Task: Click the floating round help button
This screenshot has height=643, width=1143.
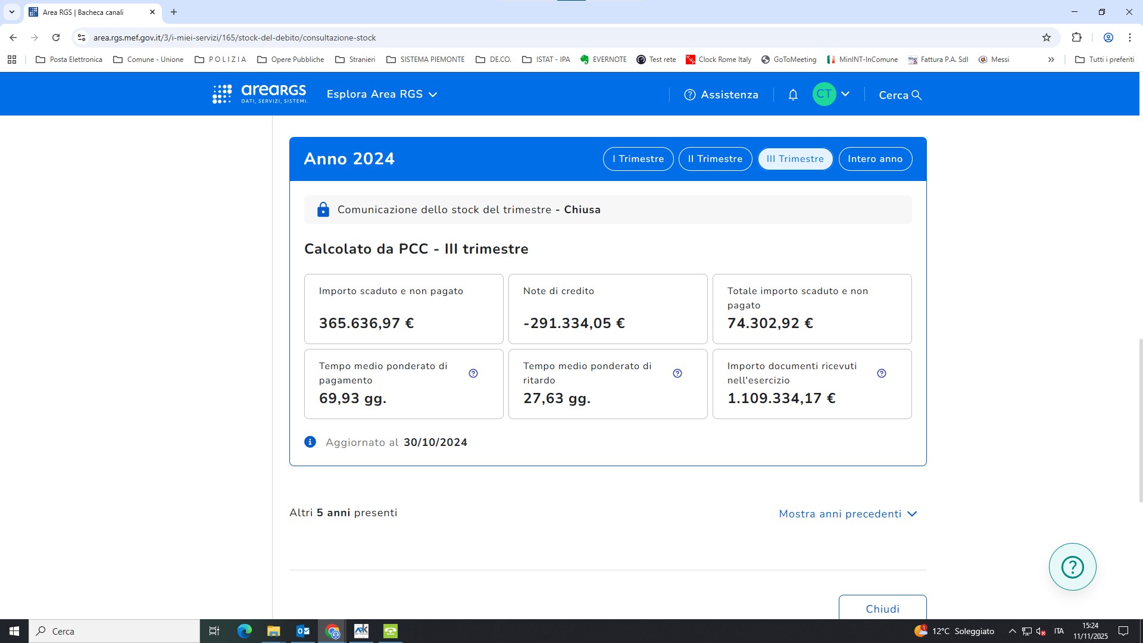Action: point(1072,567)
